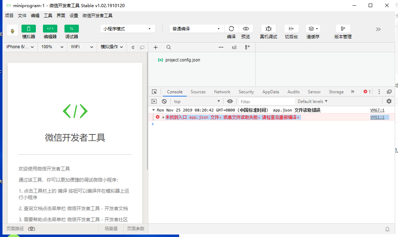
Task: Switch to the Audits tab
Action: click(x=293, y=92)
